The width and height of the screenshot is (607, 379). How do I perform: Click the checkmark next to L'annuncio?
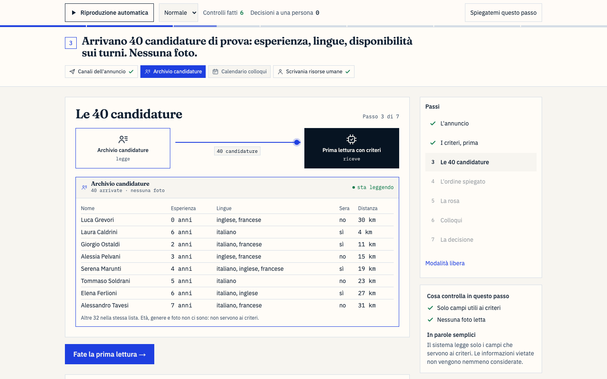click(x=432, y=123)
